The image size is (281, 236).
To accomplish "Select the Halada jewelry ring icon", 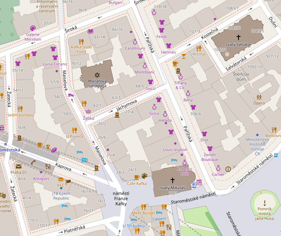I will (165, 114).
